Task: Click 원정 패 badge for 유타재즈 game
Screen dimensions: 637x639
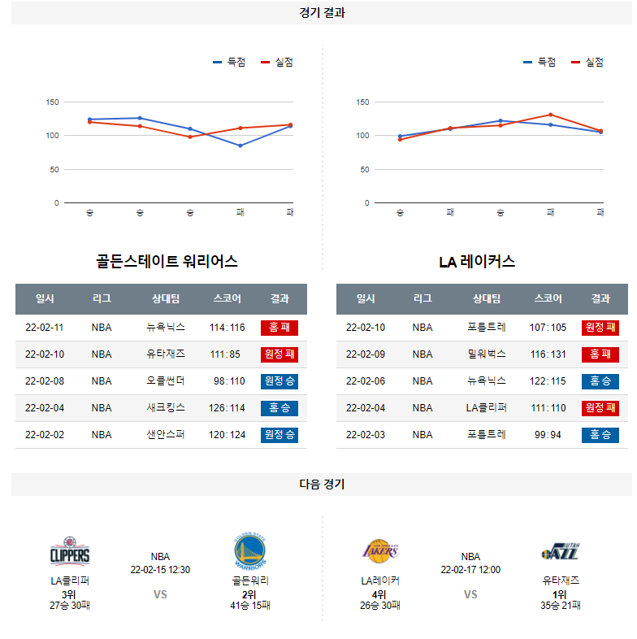Action: click(x=279, y=354)
